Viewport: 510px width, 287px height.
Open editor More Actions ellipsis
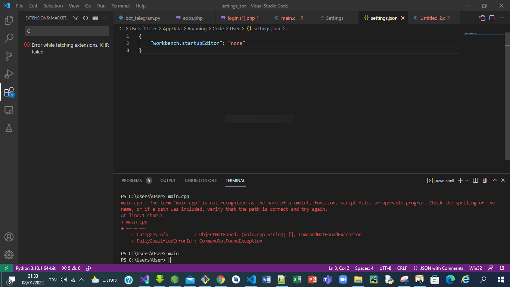point(501,18)
